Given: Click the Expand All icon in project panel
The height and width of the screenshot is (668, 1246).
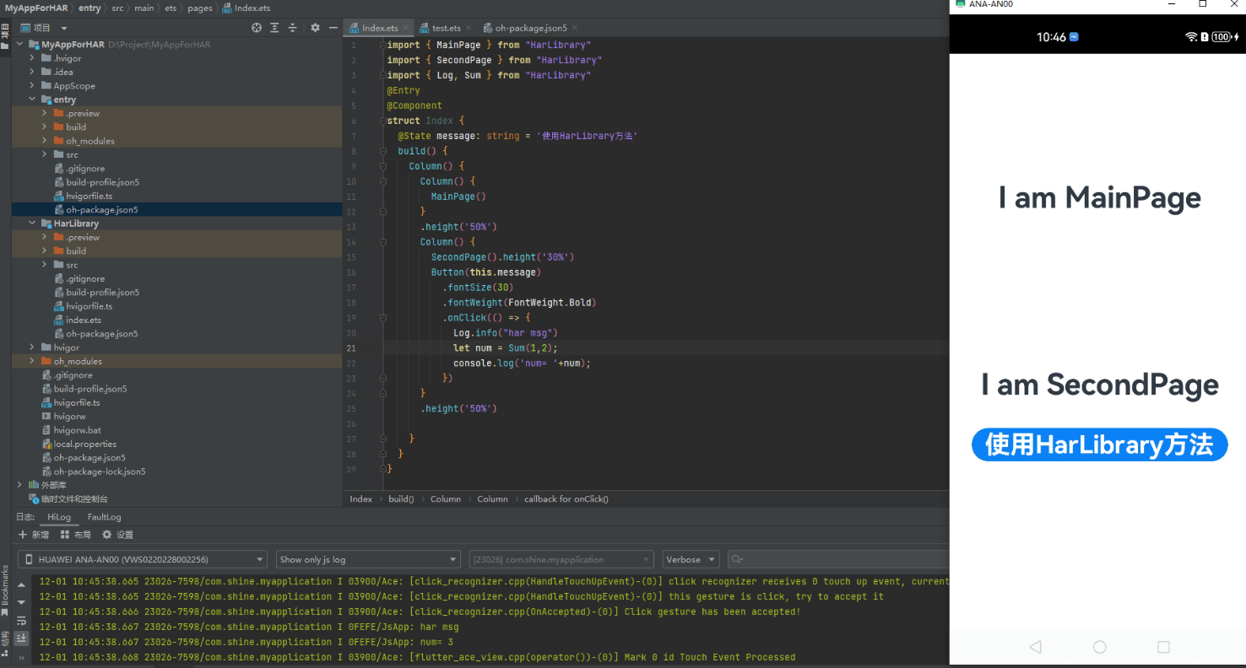Looking at the screenshot, I should click(x=274, y=28).
